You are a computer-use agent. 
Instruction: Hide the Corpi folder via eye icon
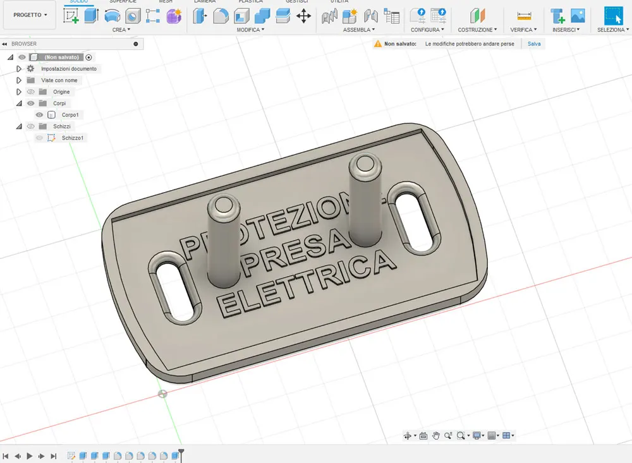pyautogui.click(x=30, y=103)
